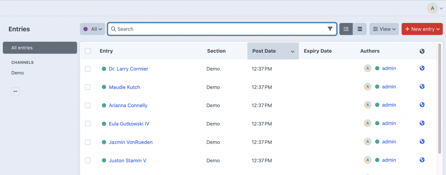Click the Authors column header
Screen dimensions: 446x175
click(370, 51)
